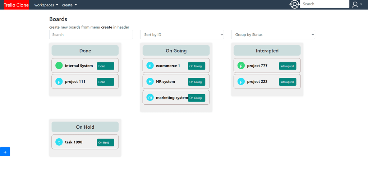Image resolution: width=368 pixels, height=171 pixels.
Task: Open the create dropdown menu
Action: coord(69,5)
